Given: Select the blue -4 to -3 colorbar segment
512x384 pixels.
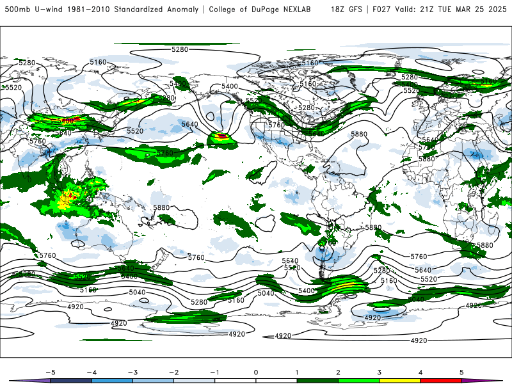Looking at the screenshot, I should coord(112,381).
